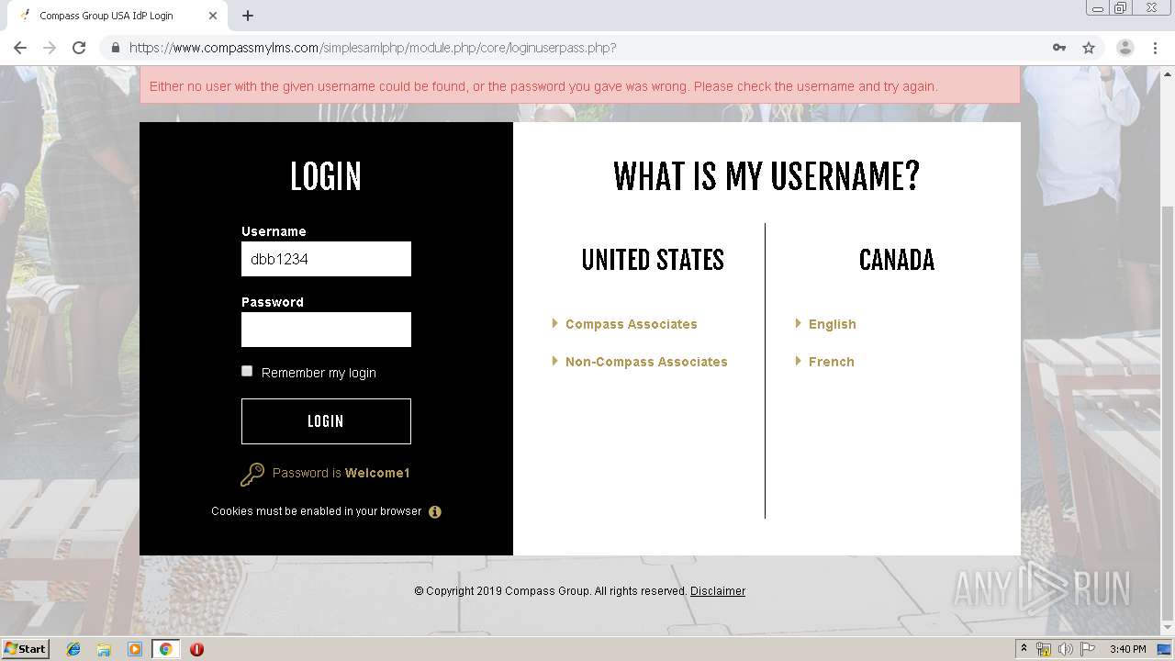The height and width of the screenshot is (661, 1175).
Task: Check the Remember my login checkbox
Action: pyautogui.click(x=247, y=371)
